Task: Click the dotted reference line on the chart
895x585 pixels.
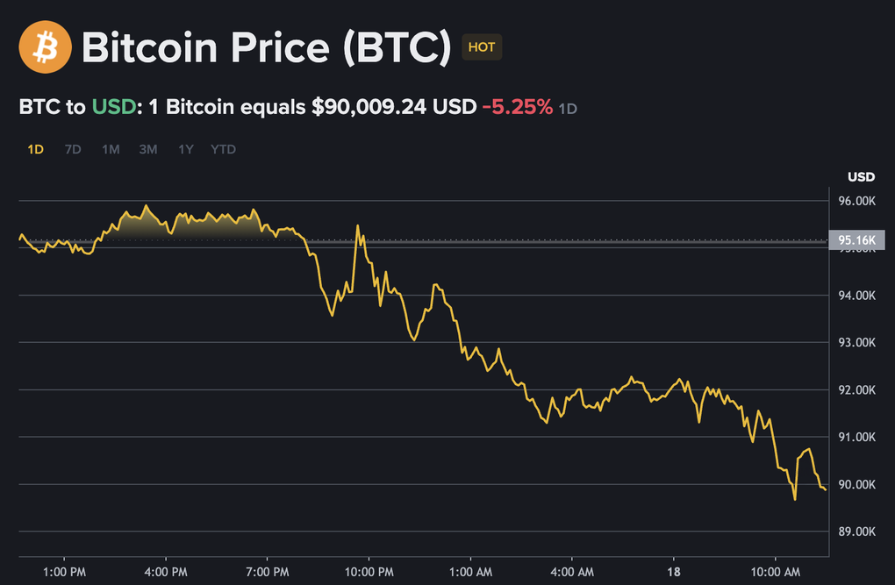Action: tap(526, 238)
